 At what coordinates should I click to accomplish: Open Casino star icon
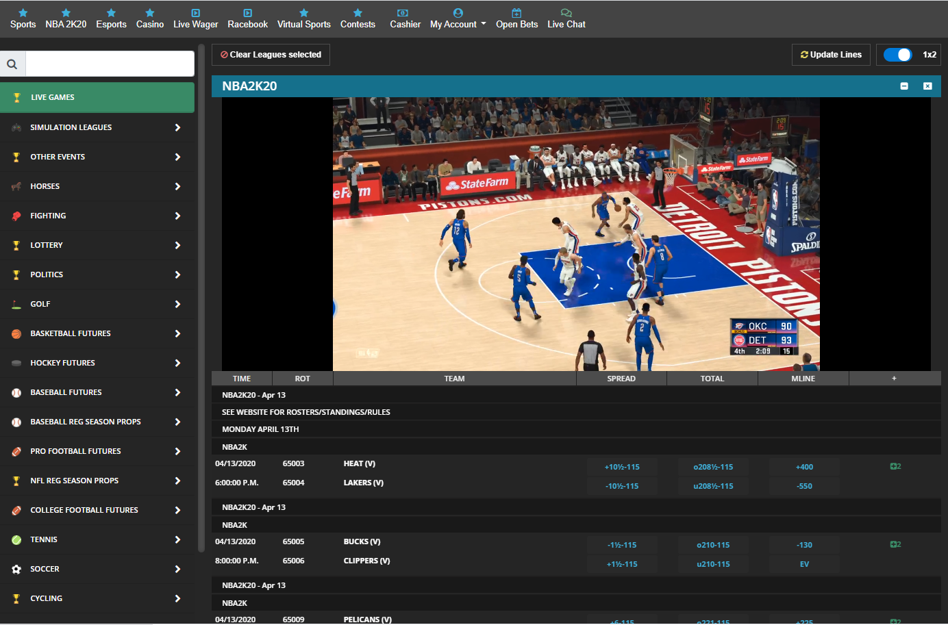149,12
